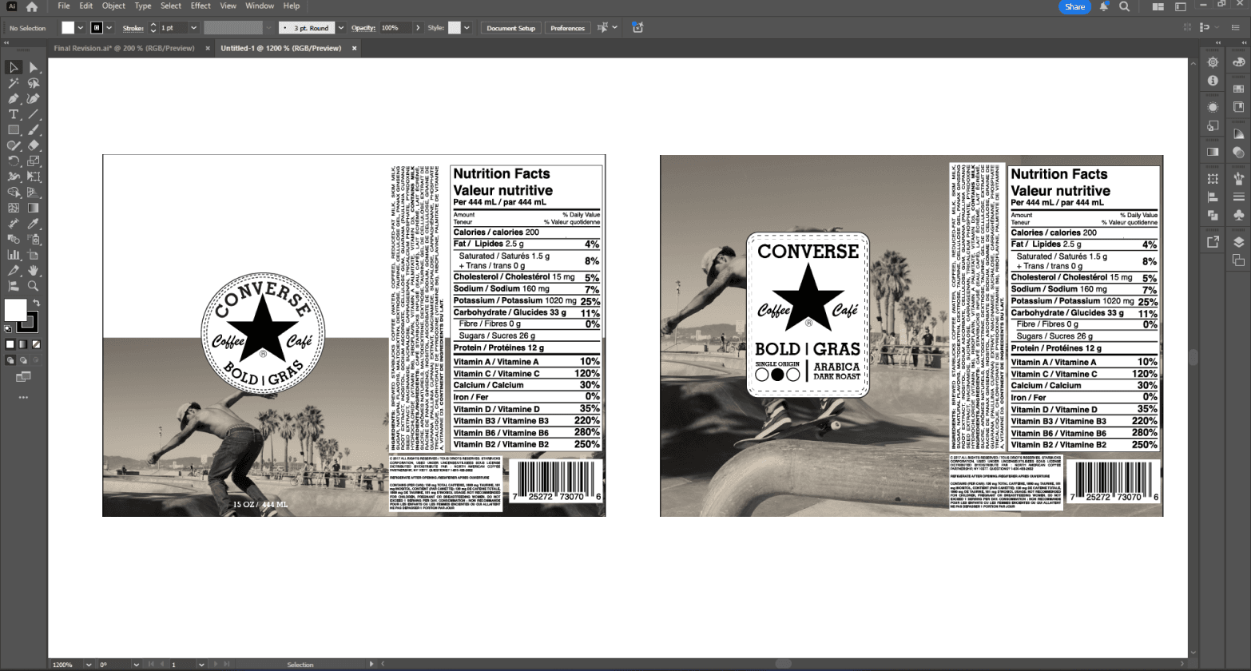1251x671 pixels.
Task: Open the Type menu
Action: pyautogui.click(x=143, y=6)
